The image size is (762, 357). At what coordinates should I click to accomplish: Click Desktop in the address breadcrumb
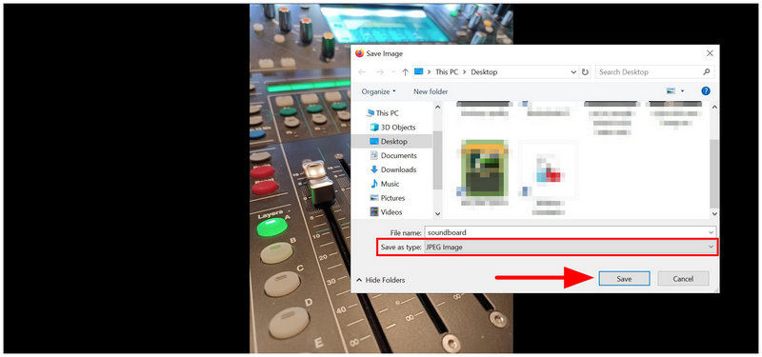pyautogui.click(x=484, y=72)
